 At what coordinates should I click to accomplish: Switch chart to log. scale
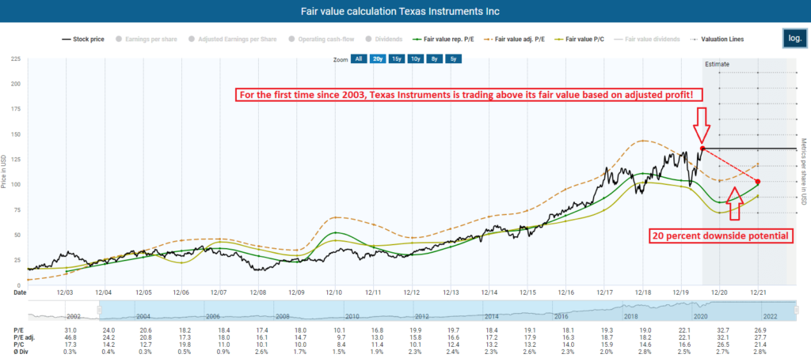[x=795, y=39]
